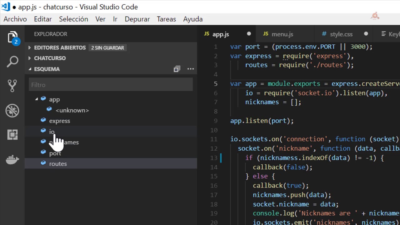Collapse the app node in outline
This screenshot has height=225, width=400.
[x=37, y=99]
